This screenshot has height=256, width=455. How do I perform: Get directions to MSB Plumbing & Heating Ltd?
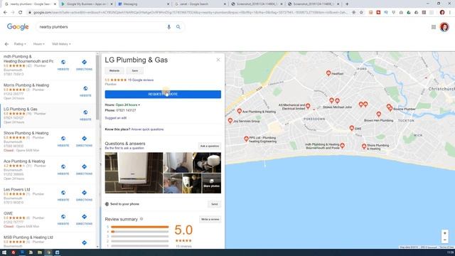tap(84, 242)
